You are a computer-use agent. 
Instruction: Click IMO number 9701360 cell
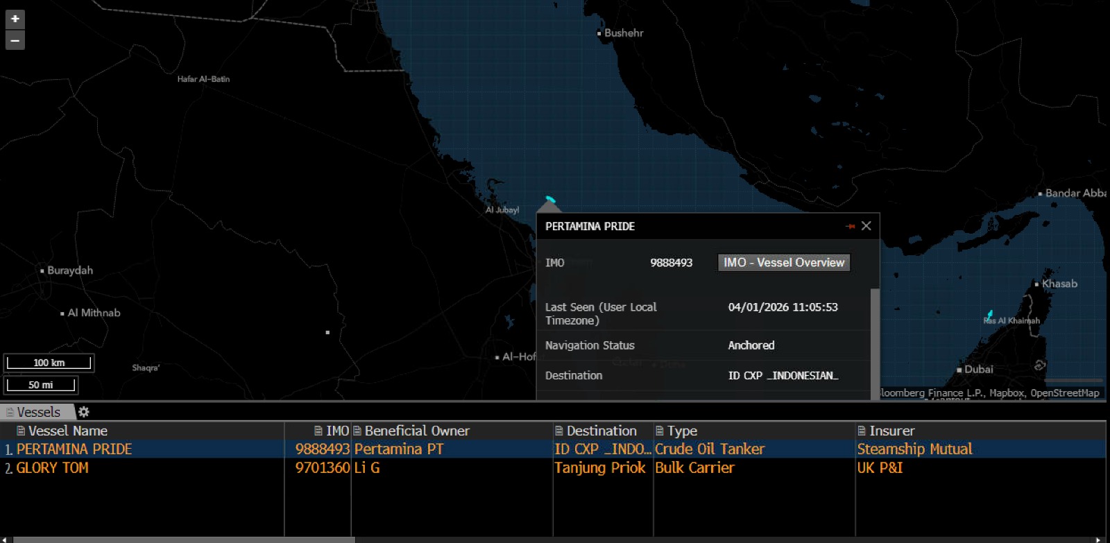point(322,468)
